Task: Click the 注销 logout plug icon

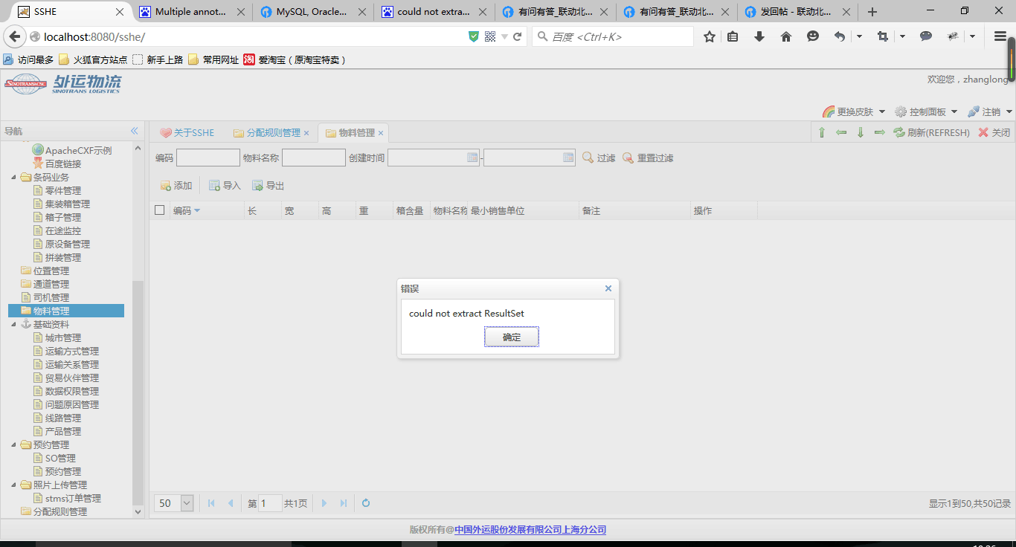Action: tap(973, 111)
